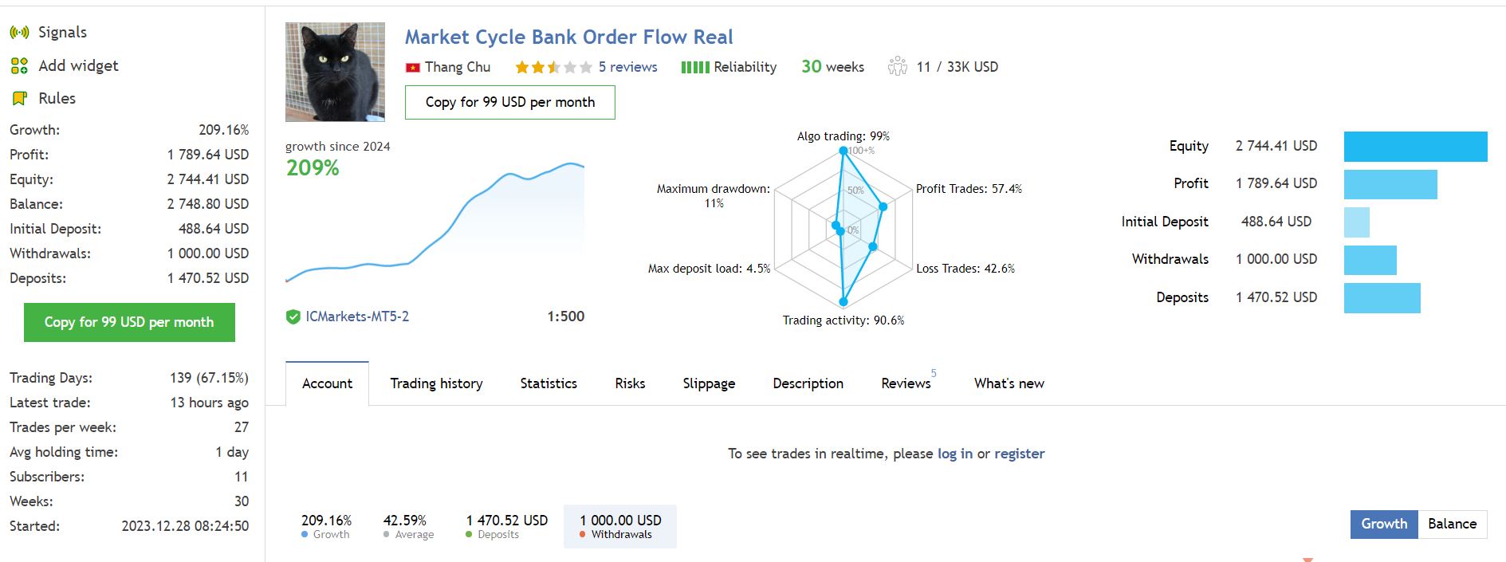The image size is (1506, 562).
Task: Click the Vietnam flag beside Thang Chu
Action: click(411, 67)
